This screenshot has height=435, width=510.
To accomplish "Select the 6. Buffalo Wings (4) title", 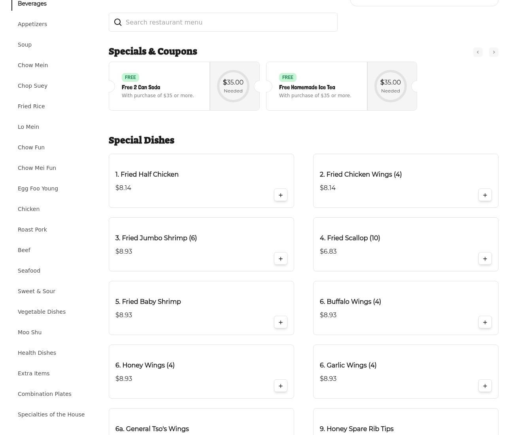I will (350, 301).
